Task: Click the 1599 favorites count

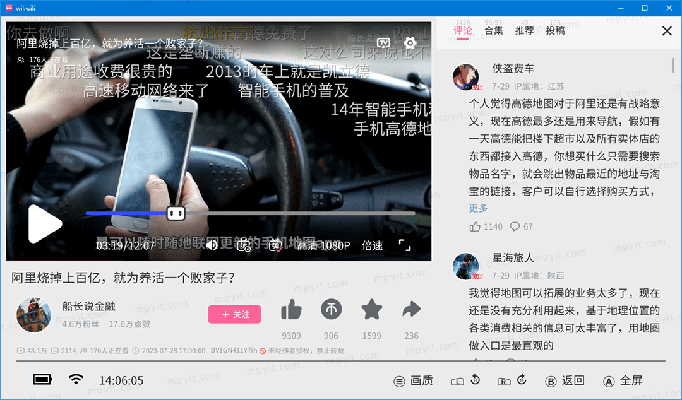Action: pyautogui.click(x=371, y=336)
